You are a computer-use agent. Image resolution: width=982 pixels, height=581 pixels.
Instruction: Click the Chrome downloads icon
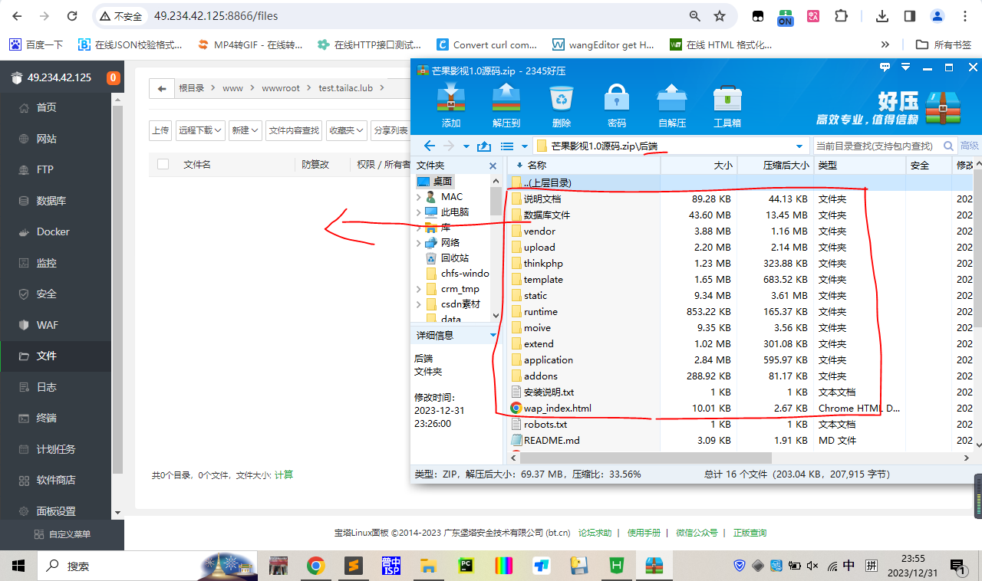pyautogui.click(x=882, y=16)
